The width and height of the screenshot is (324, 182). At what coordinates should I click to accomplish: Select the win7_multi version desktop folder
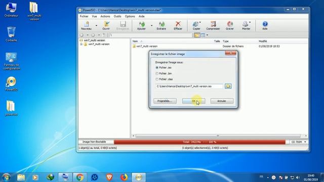[34, 11]
